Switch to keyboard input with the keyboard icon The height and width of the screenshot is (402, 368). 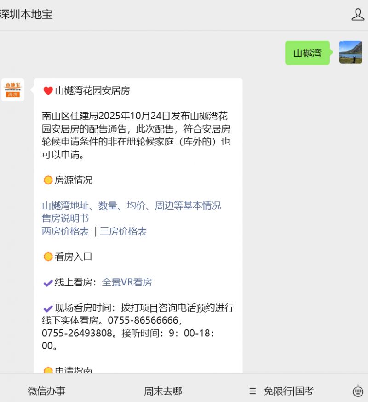[x=358, y=391]
